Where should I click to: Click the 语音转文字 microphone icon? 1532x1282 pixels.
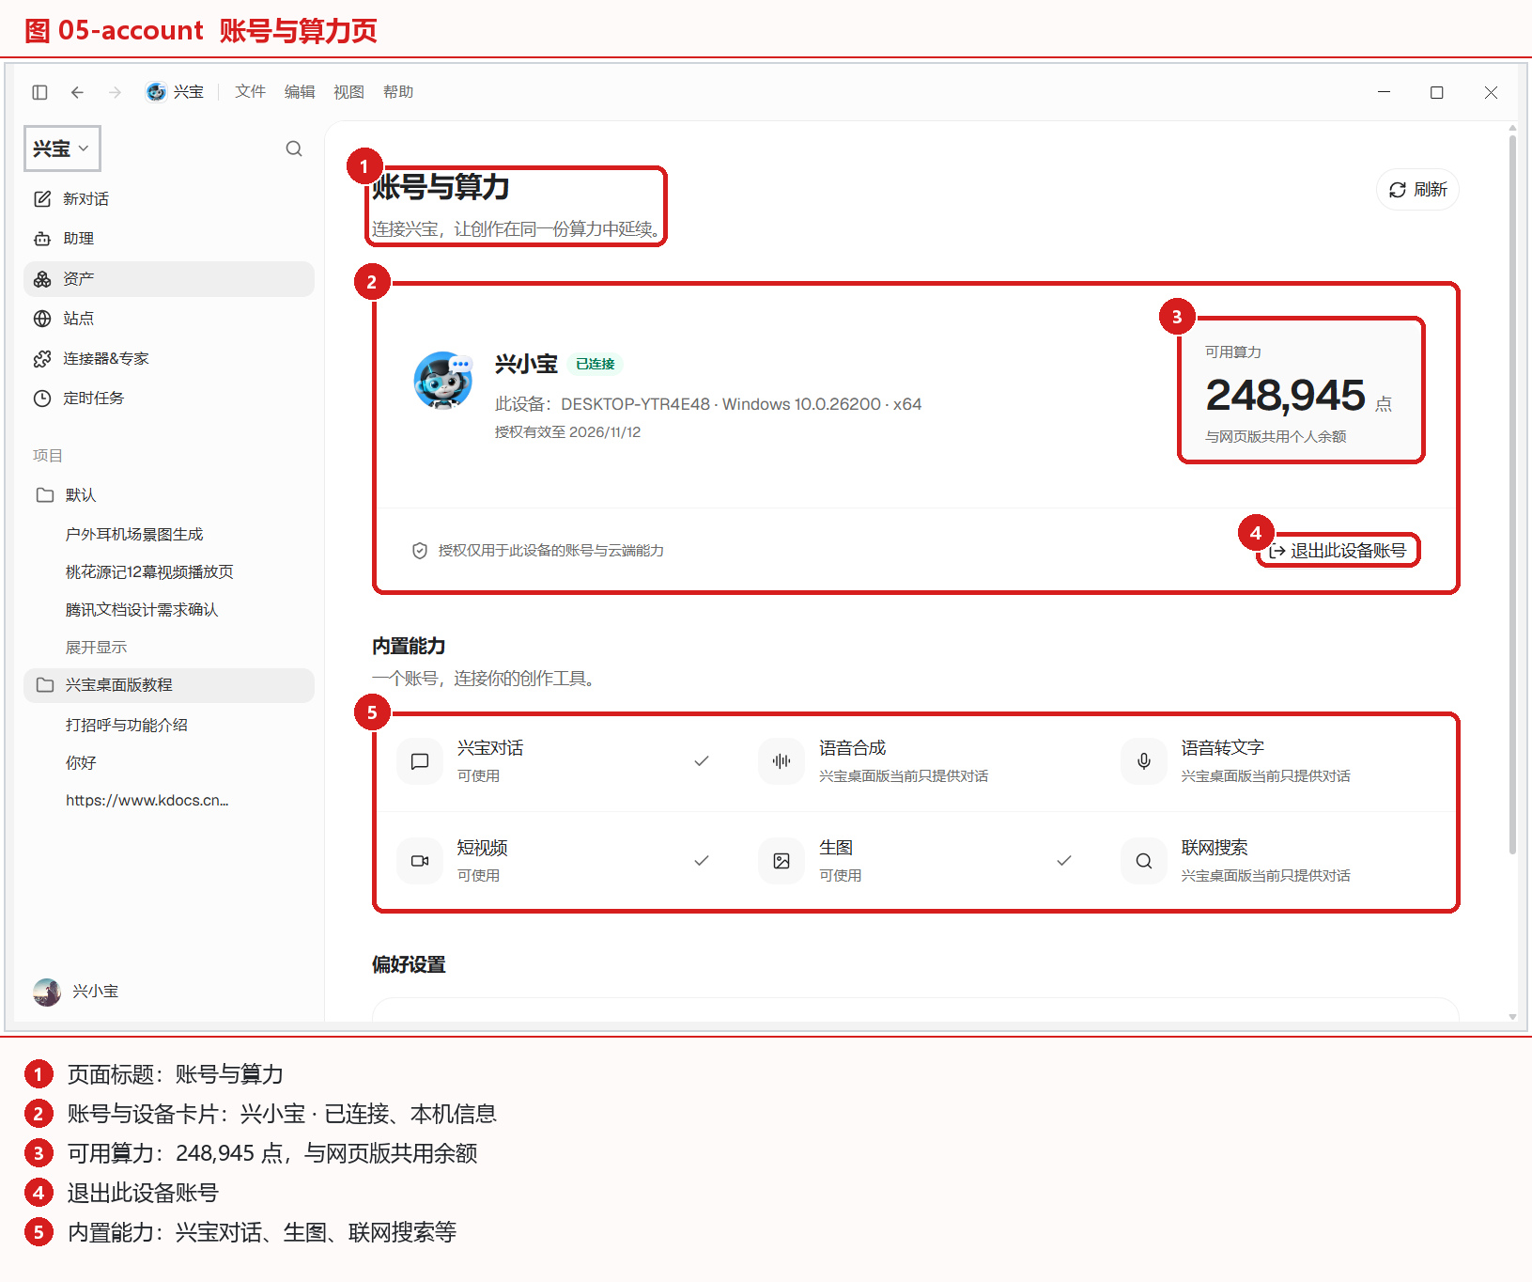point(1144,761)
